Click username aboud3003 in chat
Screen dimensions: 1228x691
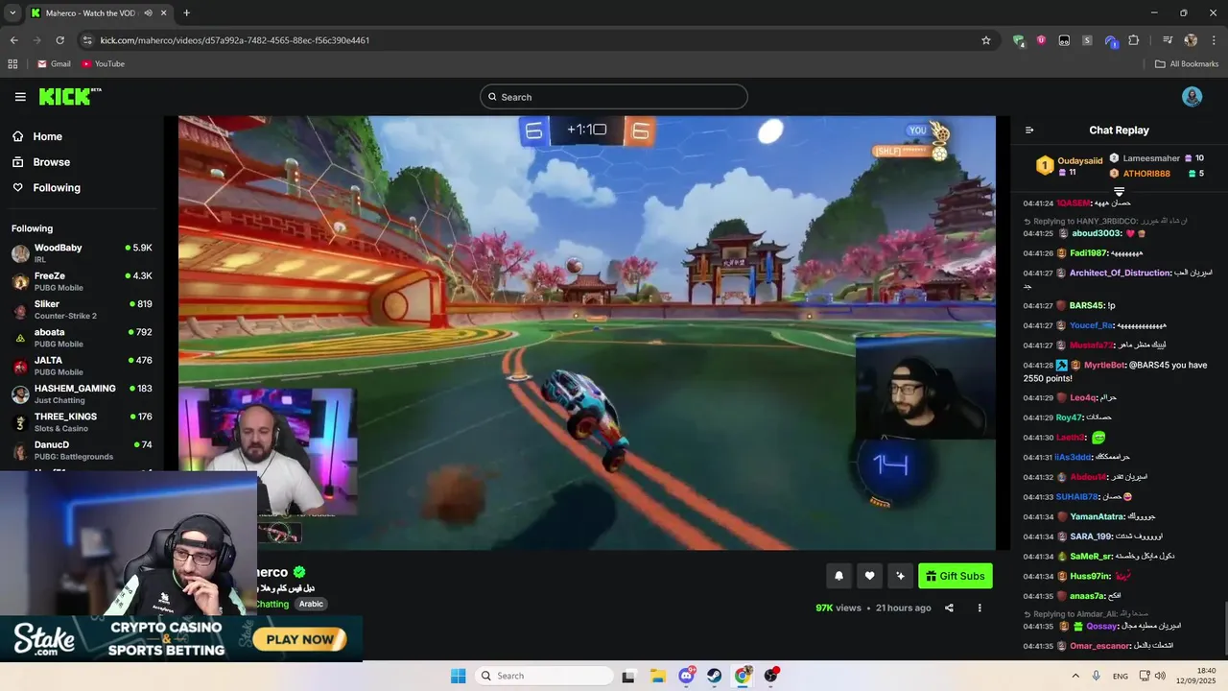pos(1097,233)
